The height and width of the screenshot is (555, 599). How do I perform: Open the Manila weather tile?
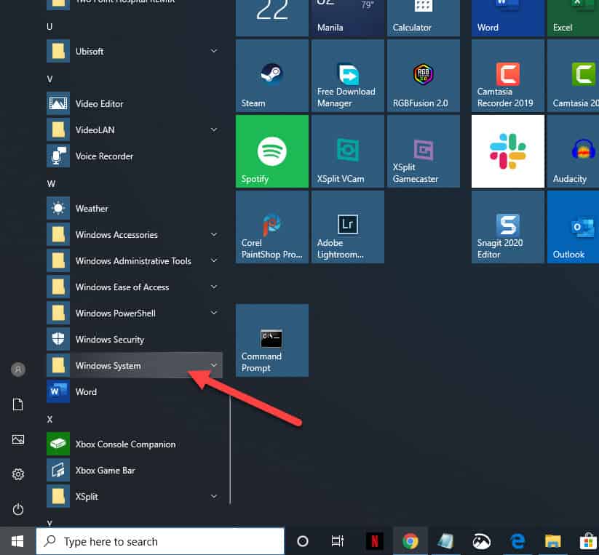pyautogui.click(x=348, y=18)
